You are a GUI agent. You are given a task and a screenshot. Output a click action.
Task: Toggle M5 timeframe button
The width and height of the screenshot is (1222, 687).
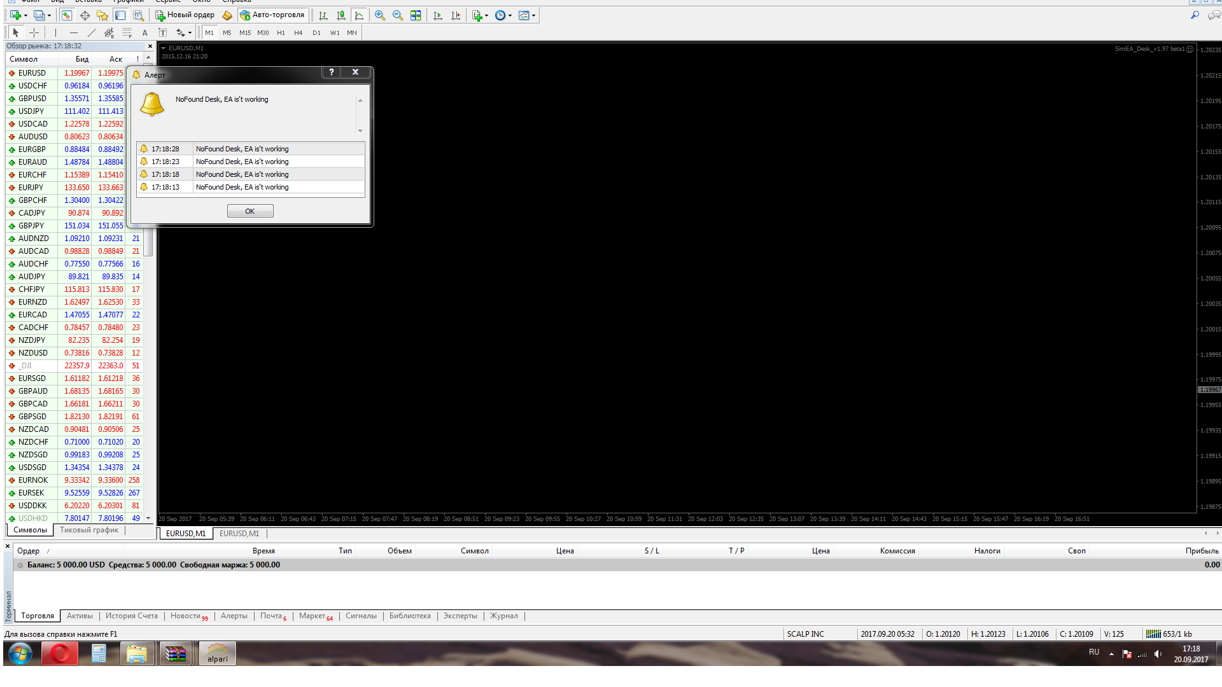coord(227,32)
